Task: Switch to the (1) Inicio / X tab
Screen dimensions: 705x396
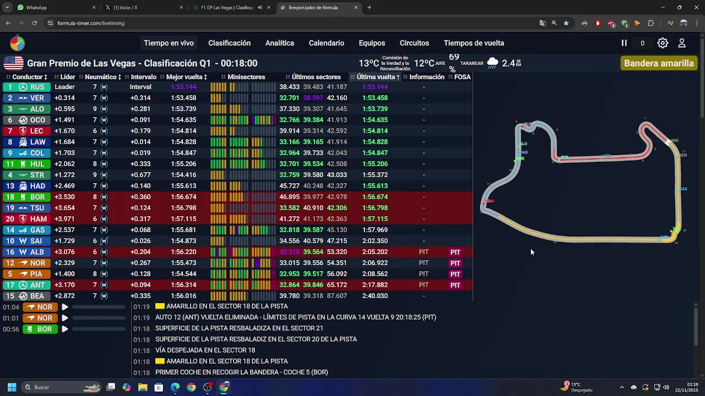Action: point(144,8)
